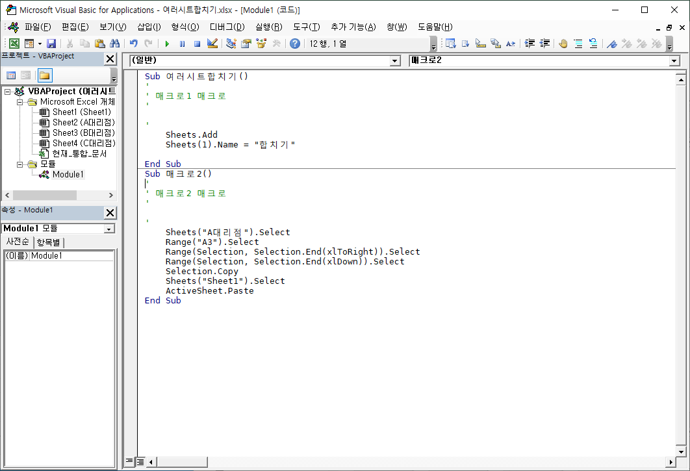Switch to 사전순 properties tab
This screenshot has width=690, height=471.
18,242
